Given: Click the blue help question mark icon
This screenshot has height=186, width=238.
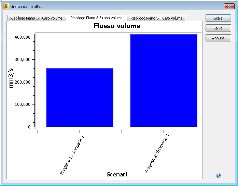Looking at the screenshot, I should (x=218, y=175).
